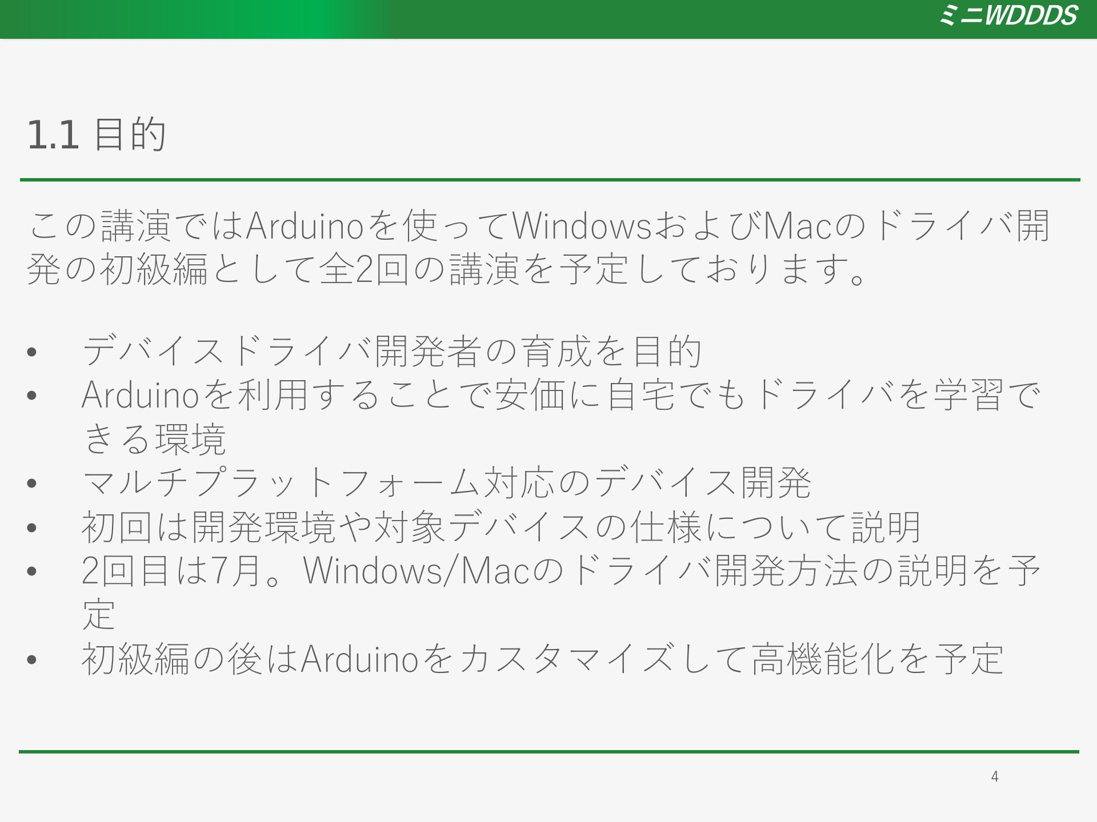This screenshot has width=1097, height=822.
Task: Click slide page number 4
Action: (x=995, y=776)
